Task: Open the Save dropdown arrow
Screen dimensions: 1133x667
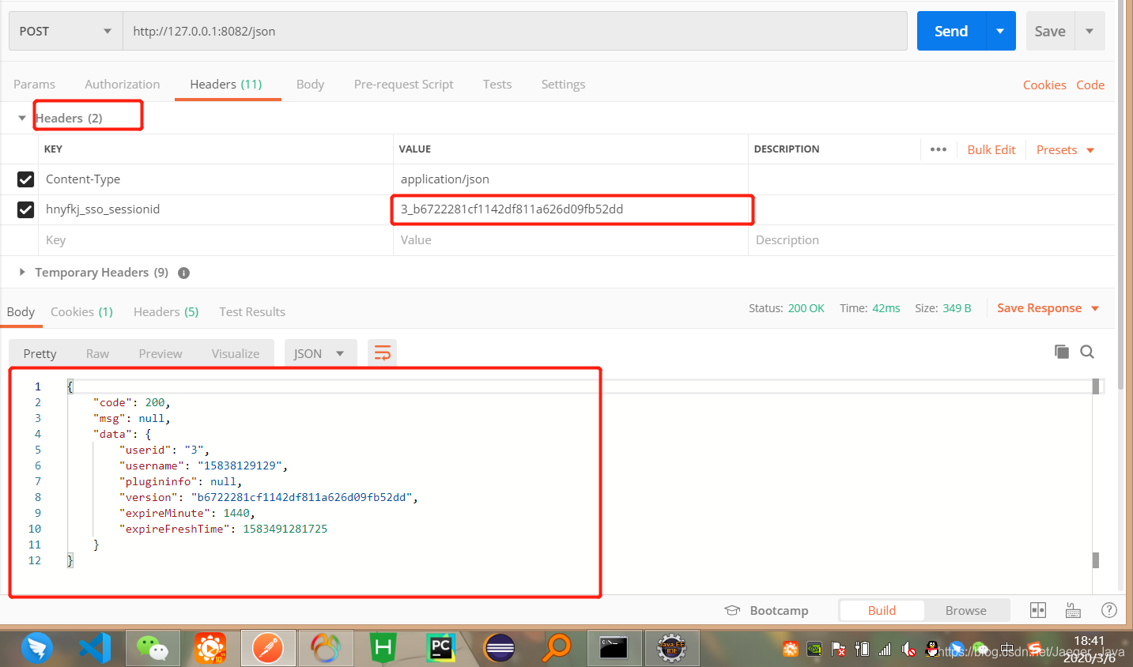Action: [1090, 31]
